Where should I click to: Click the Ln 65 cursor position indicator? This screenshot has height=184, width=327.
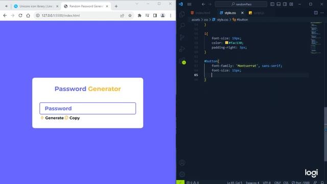click(x=235, y=182)
